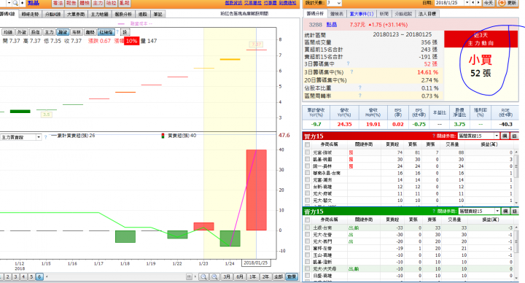Image resolution: width=525 pixels, height=283 pixels.
Task: Click the 設 settings button in chart toolbar
Action: pos(125,32)
